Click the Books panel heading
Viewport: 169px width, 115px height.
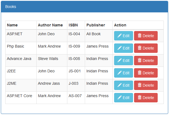(11, 7)
